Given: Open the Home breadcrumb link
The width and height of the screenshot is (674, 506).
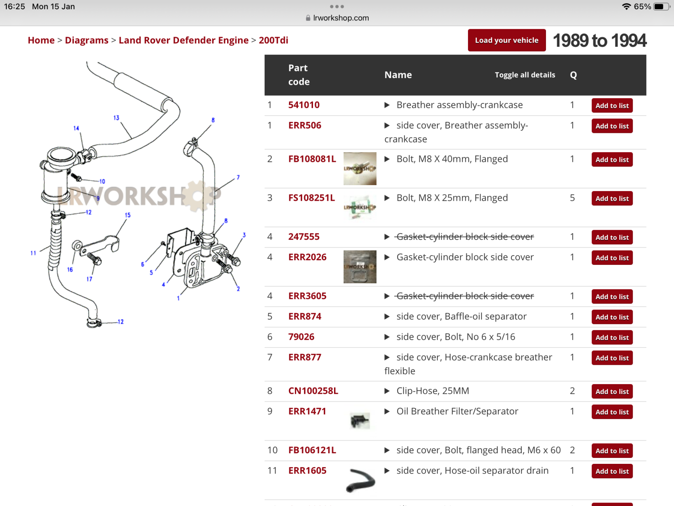Looking at the screenshot, I should (x=41, y=40).
